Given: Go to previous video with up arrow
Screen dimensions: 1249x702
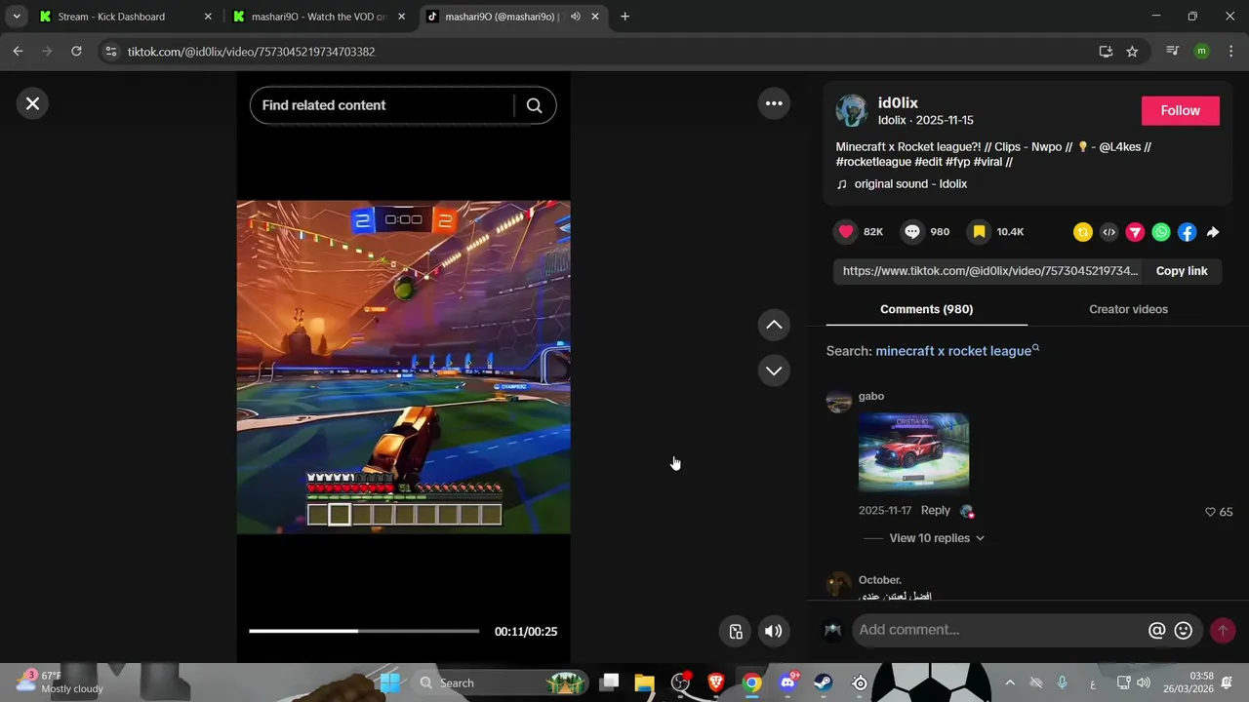Looking at the screenshot, I should point(774,325).
